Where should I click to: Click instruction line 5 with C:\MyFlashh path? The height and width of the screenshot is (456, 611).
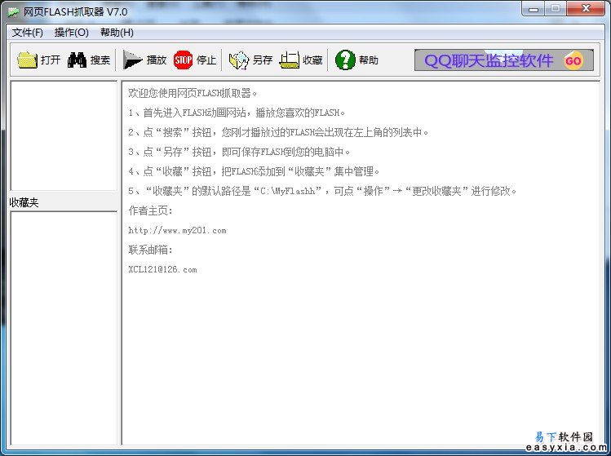[x=323, y=191]
